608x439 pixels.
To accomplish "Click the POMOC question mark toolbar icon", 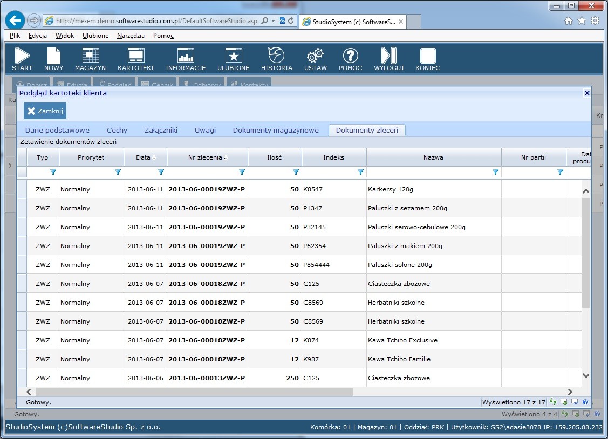I will pyautogui.click(x=350, y=56).
